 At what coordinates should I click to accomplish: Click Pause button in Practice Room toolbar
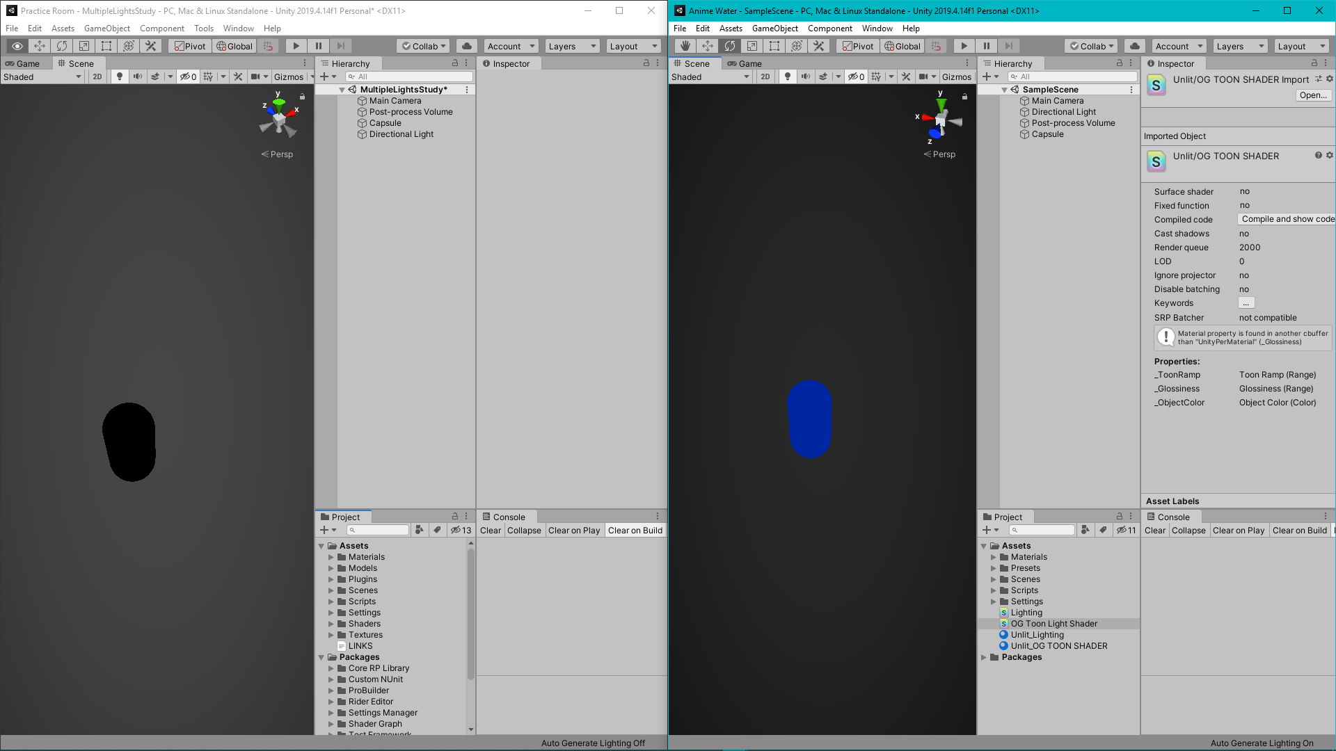319,46
